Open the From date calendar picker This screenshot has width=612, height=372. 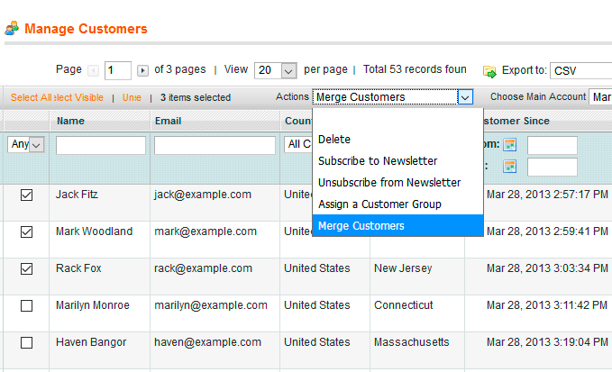pos(510,145)
